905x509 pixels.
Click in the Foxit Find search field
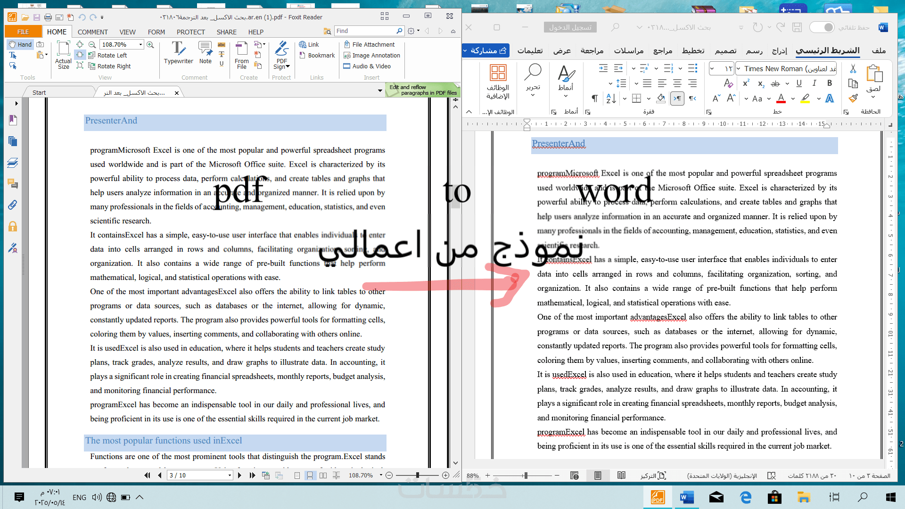365,31
